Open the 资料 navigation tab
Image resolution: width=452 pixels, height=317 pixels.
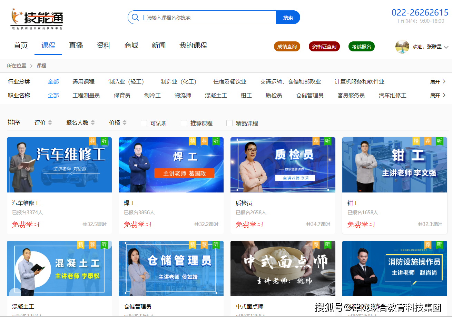point(104,45)
